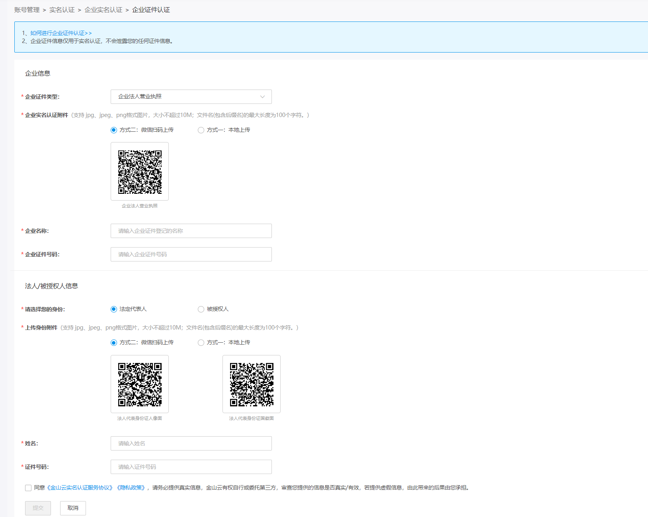Click the 企业实名认证附件 label
The height and width of the screenshot is (517, 648).
pos(47,115)
